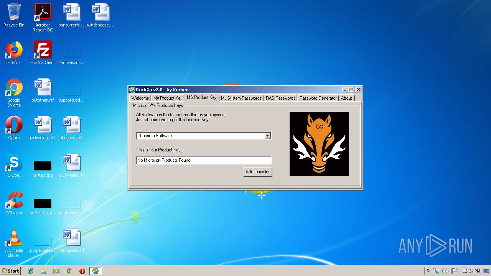Viewport: 491px width, 276px height.
Task: Select the MS Product Key tab
Action: tap(202, 97)
